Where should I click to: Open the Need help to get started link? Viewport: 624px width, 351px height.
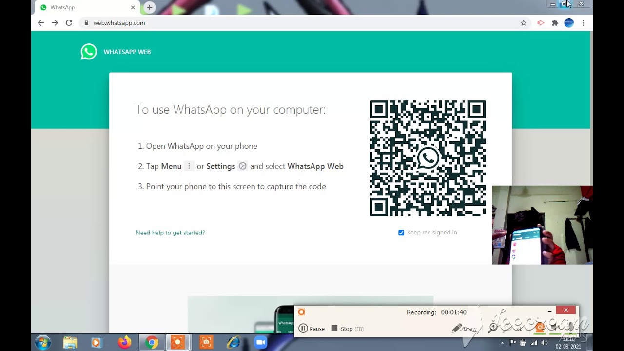tap(170, 233)
